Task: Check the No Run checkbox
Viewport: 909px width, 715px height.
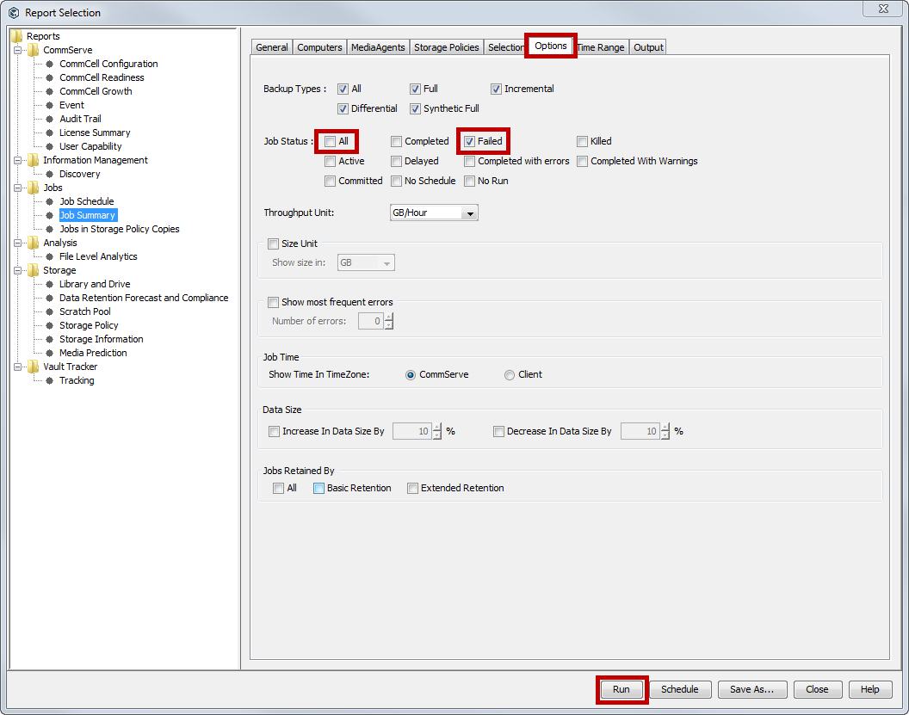Action: (x=470, y=182)
